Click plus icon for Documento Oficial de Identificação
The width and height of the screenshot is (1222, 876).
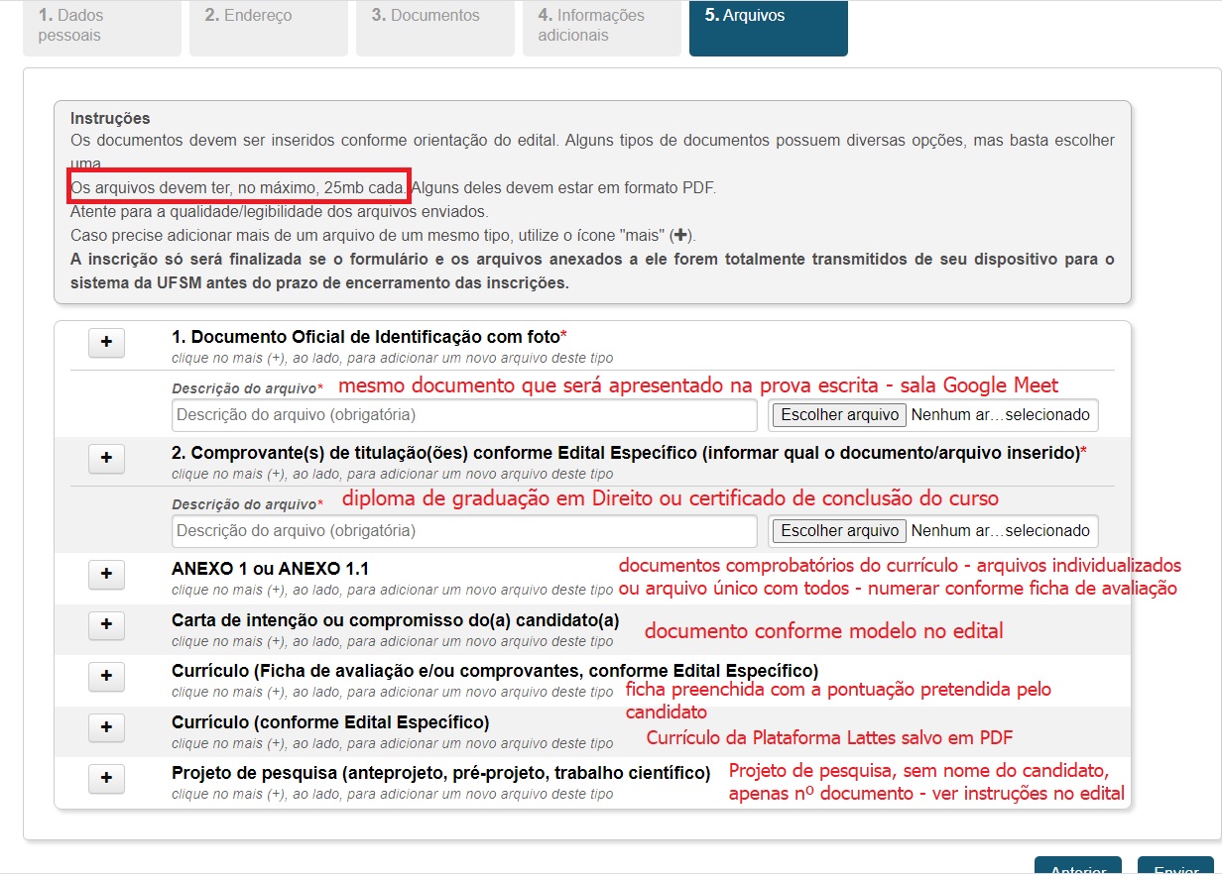[x=107, y=343]
